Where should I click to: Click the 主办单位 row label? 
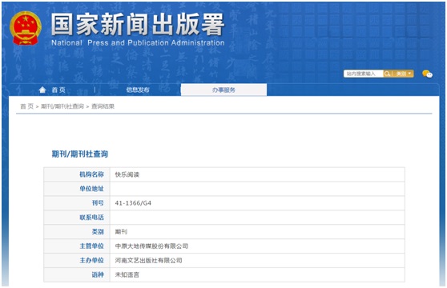tap(91, 260)
